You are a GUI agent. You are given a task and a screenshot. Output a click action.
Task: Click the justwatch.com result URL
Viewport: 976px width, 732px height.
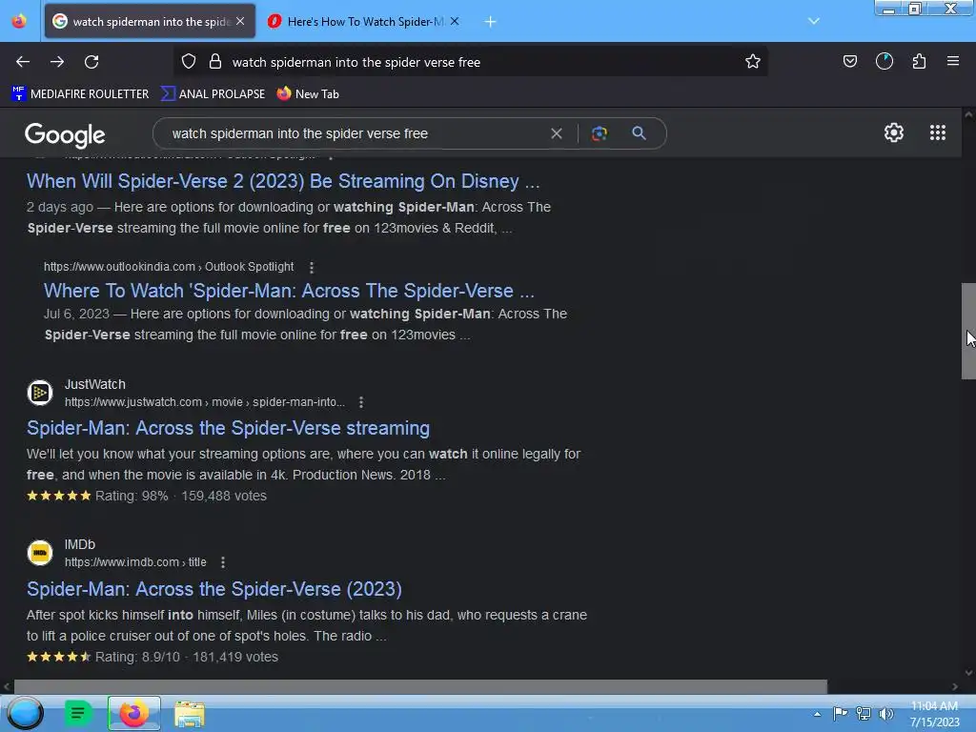point(205,402)
